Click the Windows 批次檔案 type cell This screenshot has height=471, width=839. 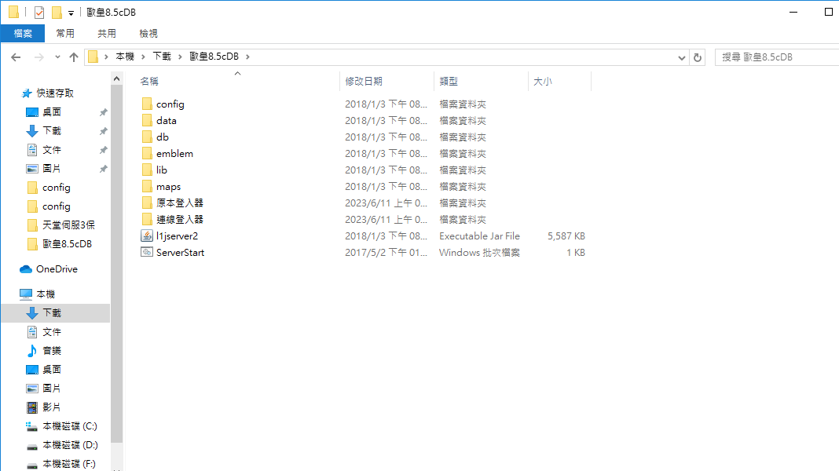[479, 252]
